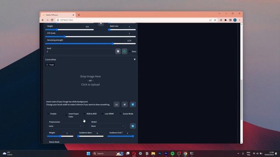The width and height of the screenshot is (280, 157).
Task: Click the Batch size value box
Action: tap(129, 27)
